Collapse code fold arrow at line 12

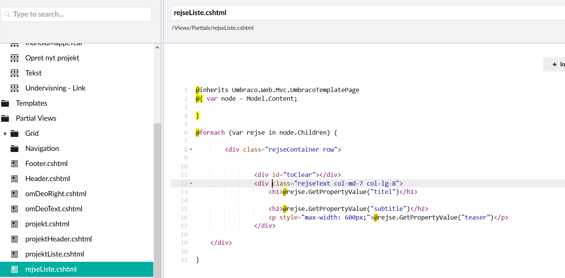click(x=191, y=184)
